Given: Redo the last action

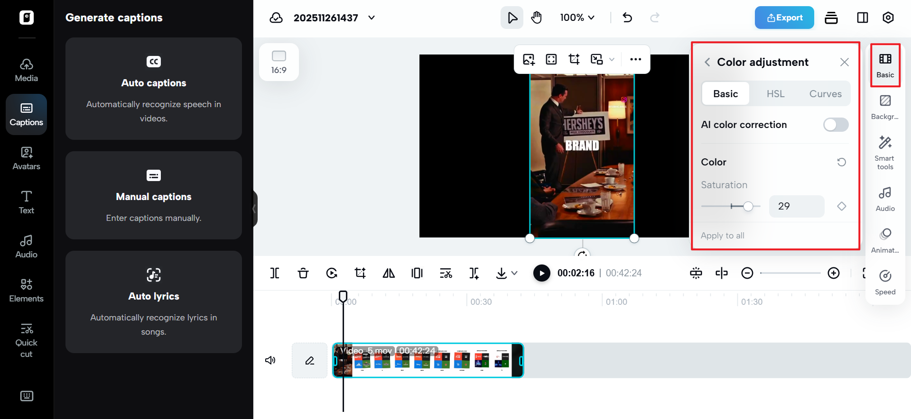Looking at the screenshot, I should pyautogui.click(x=655, y=18).
